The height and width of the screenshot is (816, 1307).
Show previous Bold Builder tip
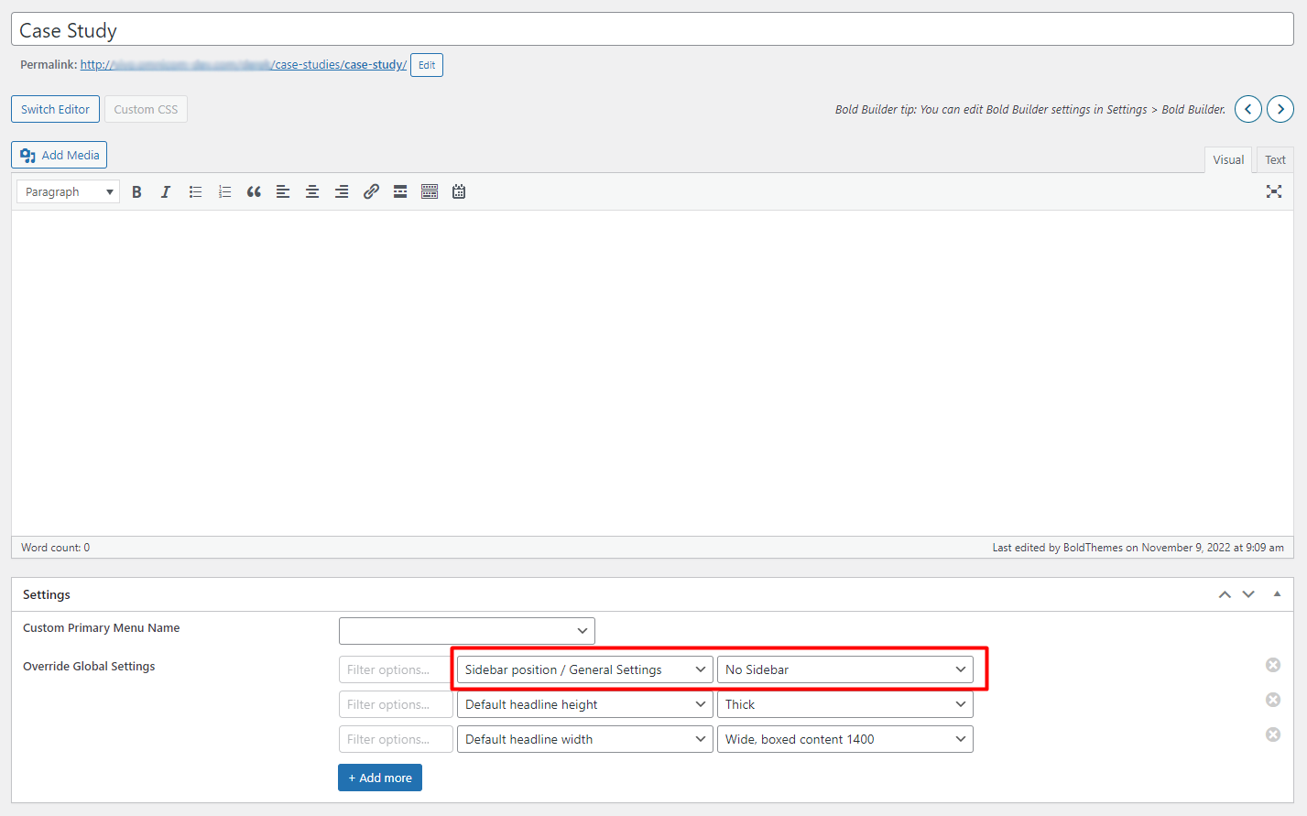point(1248,109)
